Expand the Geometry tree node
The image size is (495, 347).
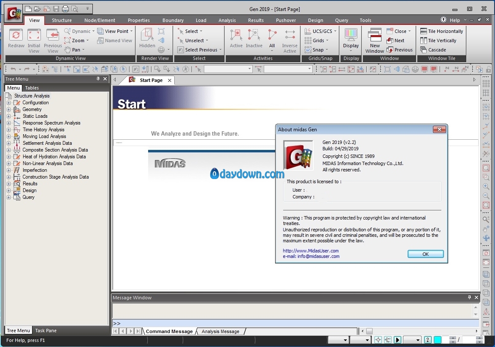pyautogui.click(x=9, y=109)
